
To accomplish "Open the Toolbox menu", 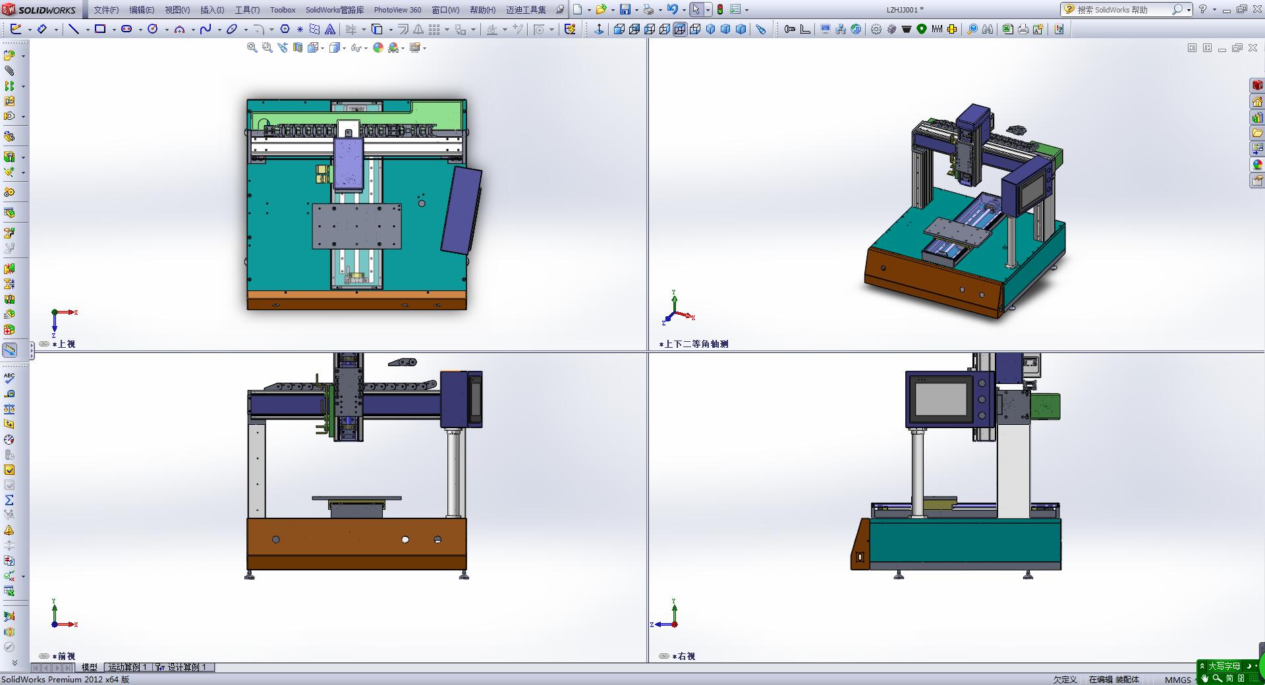I will pyautogui.click(x=283, y=10).
